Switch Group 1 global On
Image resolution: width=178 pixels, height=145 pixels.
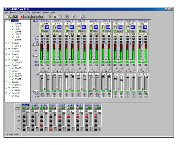point(24,108)
